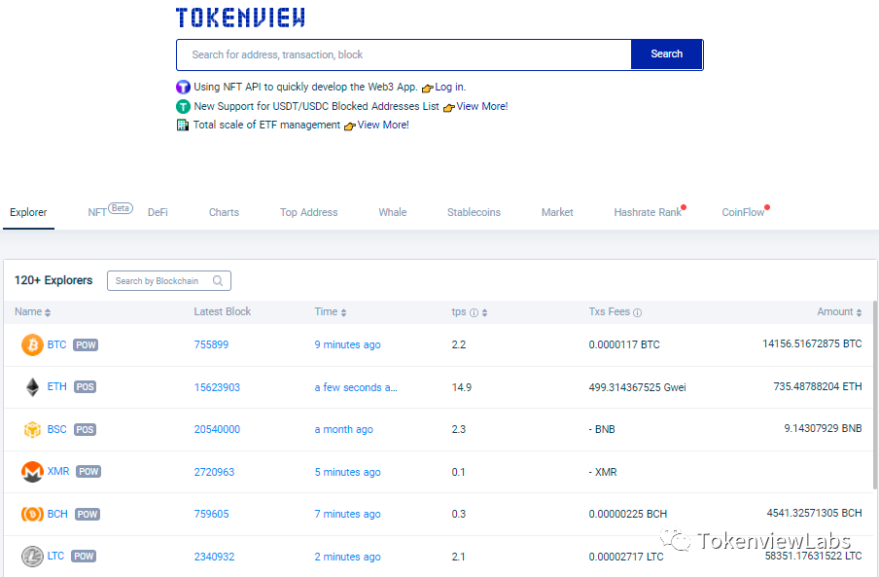Click the BSC cube icon

click(32, 429)
